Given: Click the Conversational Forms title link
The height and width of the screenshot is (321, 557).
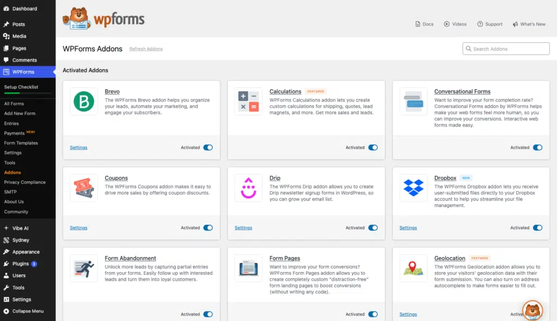Looking at the screenshot, I should point(462,91).
